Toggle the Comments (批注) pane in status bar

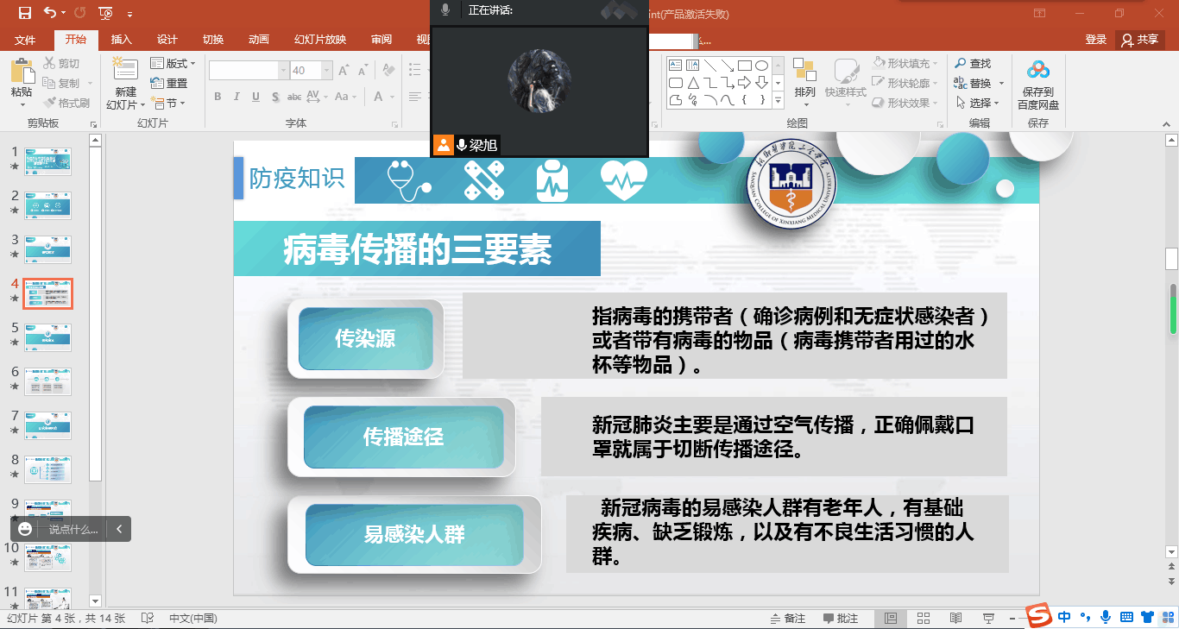(841, 619)
